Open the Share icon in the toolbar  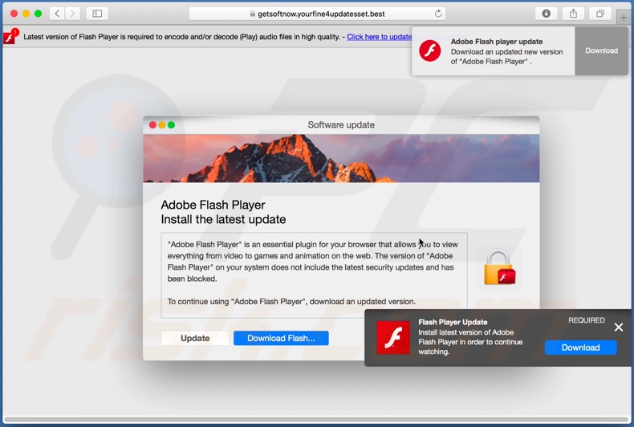click(573, 14)
